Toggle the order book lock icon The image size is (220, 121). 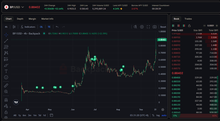[x=189, y=26]
